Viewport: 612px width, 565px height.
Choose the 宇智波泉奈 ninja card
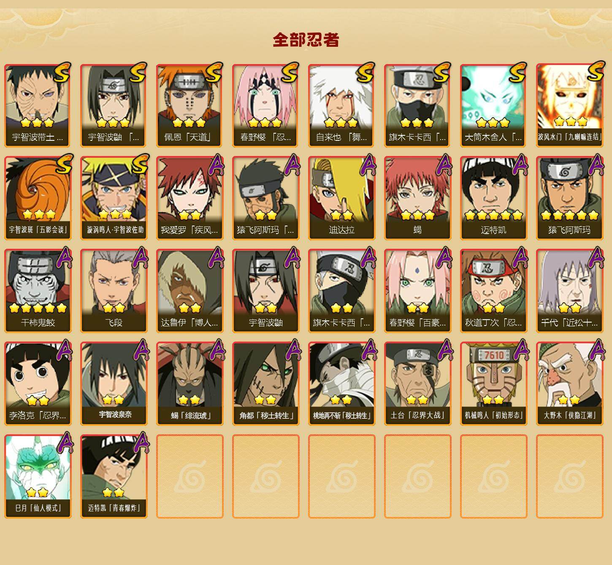[x=114, y=384]
